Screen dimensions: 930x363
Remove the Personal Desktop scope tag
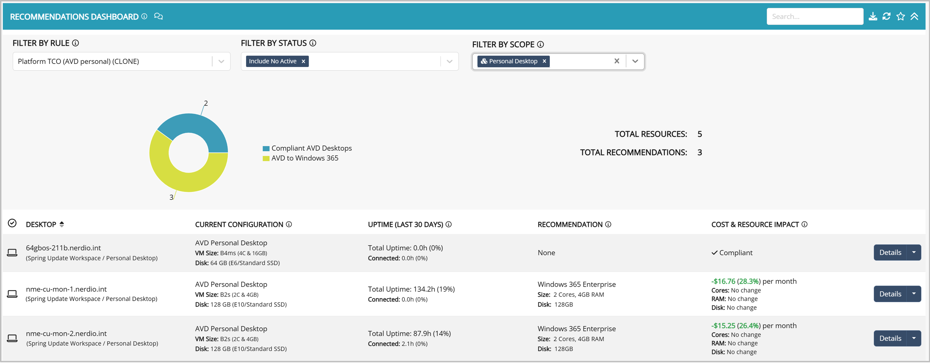[544, 61]
